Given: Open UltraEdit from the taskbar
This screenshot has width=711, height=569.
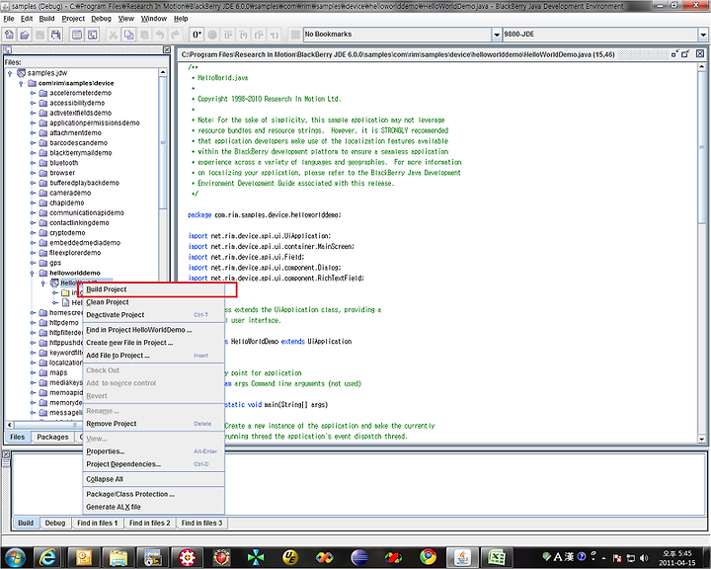Looking at the screenshot, I should coord(290,557).
